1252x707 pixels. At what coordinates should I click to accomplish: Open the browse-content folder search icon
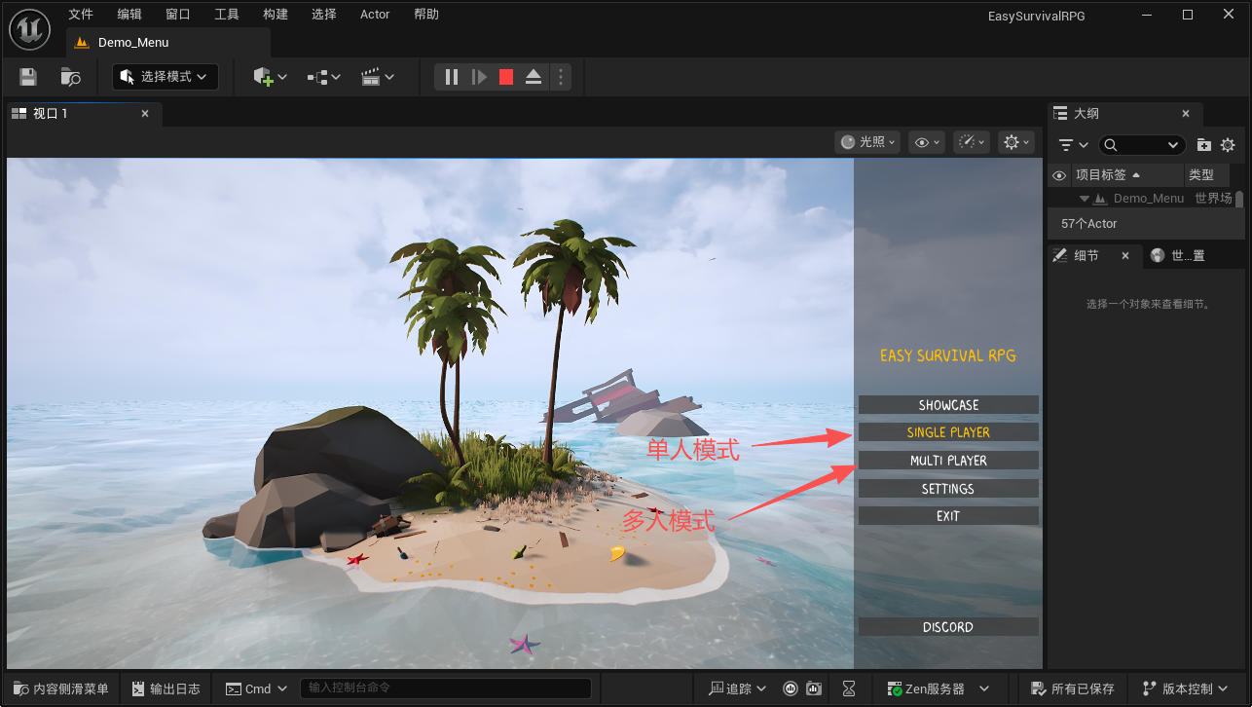(70, 77)
